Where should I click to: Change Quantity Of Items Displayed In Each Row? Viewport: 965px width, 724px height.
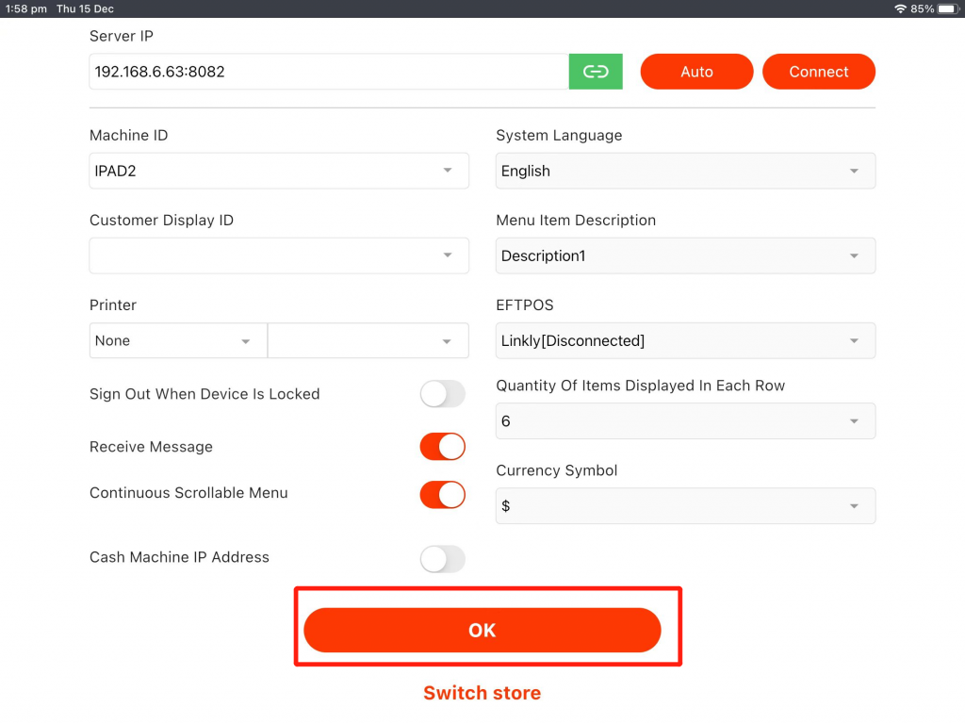(685, 421)
